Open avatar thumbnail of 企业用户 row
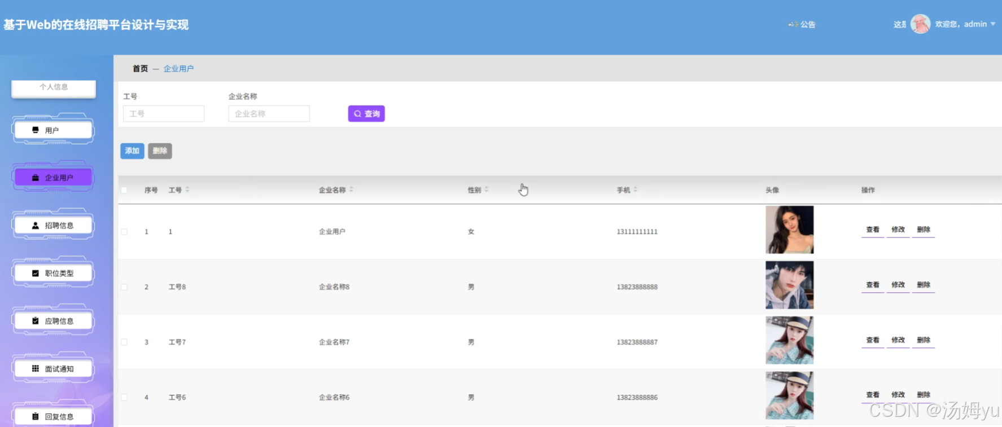The height and width of the screenshot is (427, 1002). [x=789, y=230]
